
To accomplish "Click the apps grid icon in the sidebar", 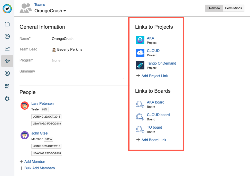I will pyautogui.click(x=7, y=86).
